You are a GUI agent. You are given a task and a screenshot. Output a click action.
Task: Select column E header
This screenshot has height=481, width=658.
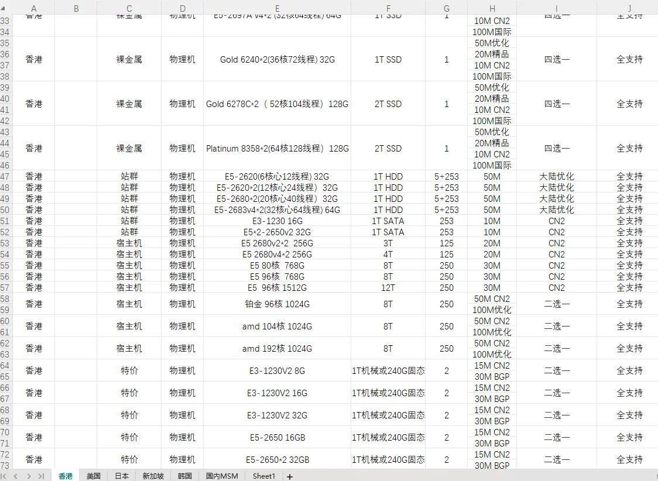(277, 8)
